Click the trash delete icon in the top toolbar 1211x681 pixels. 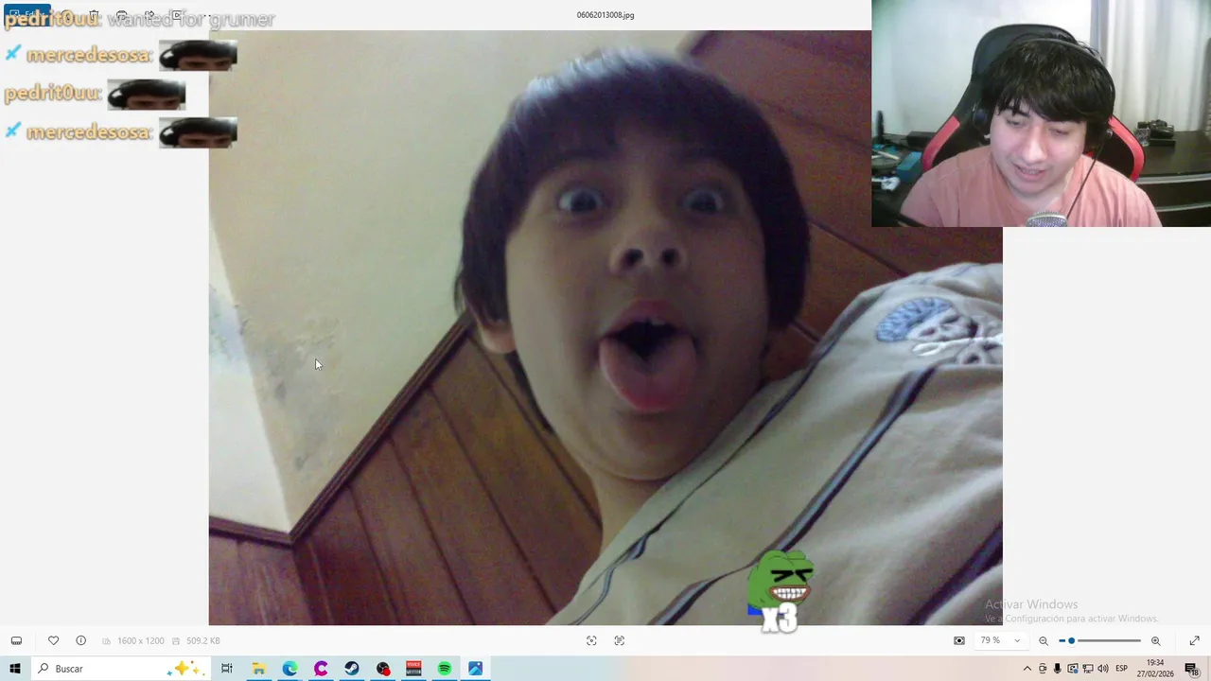coord(94,15)
